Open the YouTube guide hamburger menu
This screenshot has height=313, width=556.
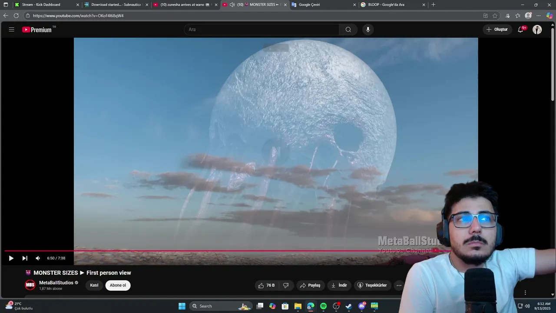[12, 30]
